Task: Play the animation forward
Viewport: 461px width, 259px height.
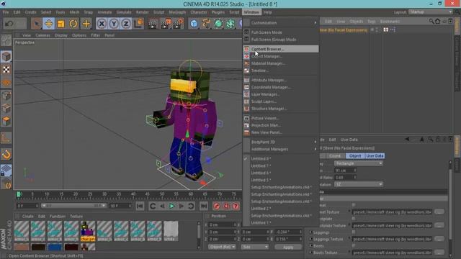Action: pos(171,206)
